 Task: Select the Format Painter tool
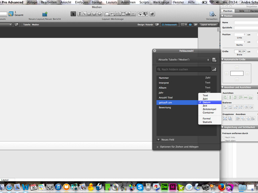pos(152,14)
